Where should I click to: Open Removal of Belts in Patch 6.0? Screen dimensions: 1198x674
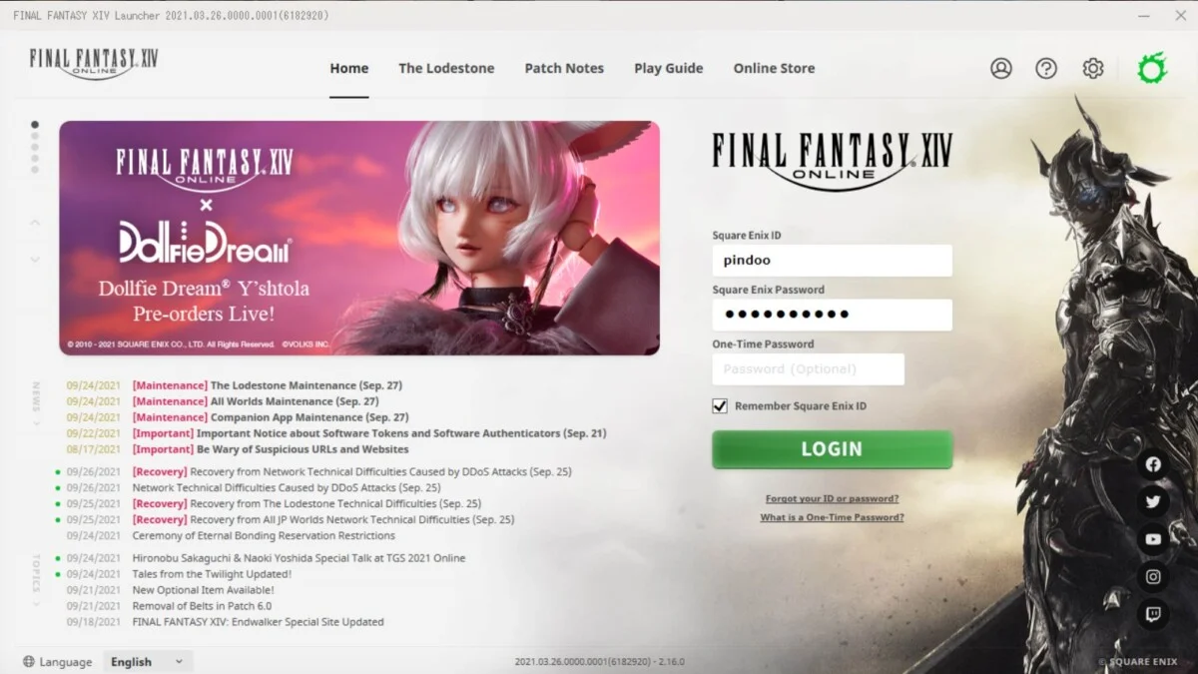(x=202, y=606)
